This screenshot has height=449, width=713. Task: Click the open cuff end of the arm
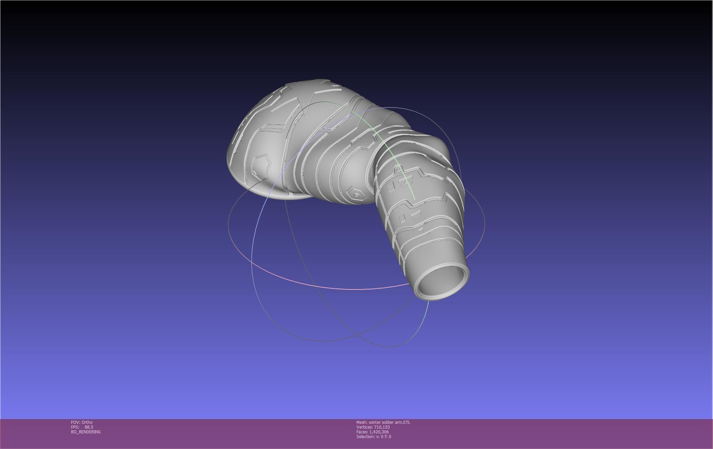pyautogui.click(x=441, y=281)
